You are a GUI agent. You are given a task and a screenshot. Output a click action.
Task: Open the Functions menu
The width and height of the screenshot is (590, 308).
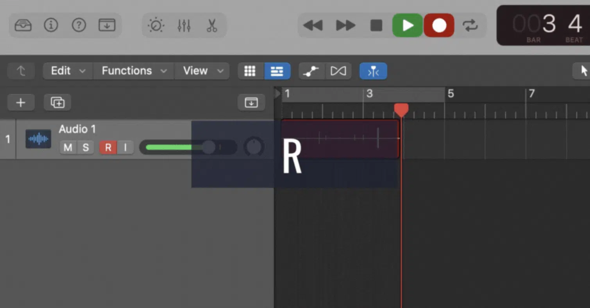pyautogui.click(x=134, y=71)
